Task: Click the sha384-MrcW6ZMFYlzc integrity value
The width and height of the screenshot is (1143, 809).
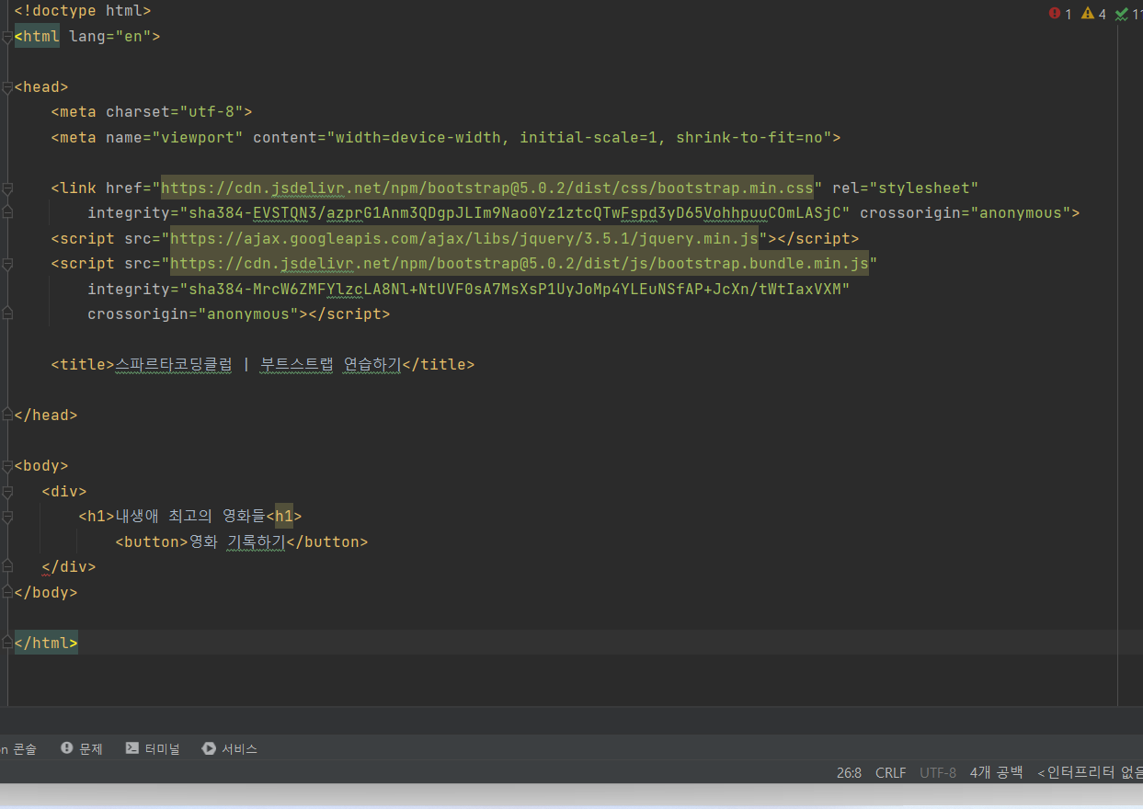Action: (x=515, y=290)
